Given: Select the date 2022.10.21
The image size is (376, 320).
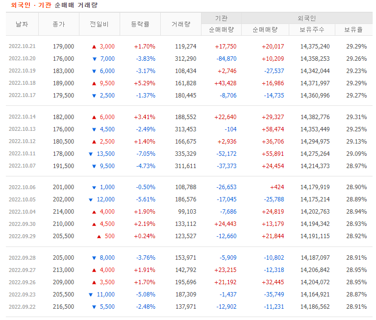Looking at the screenshot, I should point(22,46).
